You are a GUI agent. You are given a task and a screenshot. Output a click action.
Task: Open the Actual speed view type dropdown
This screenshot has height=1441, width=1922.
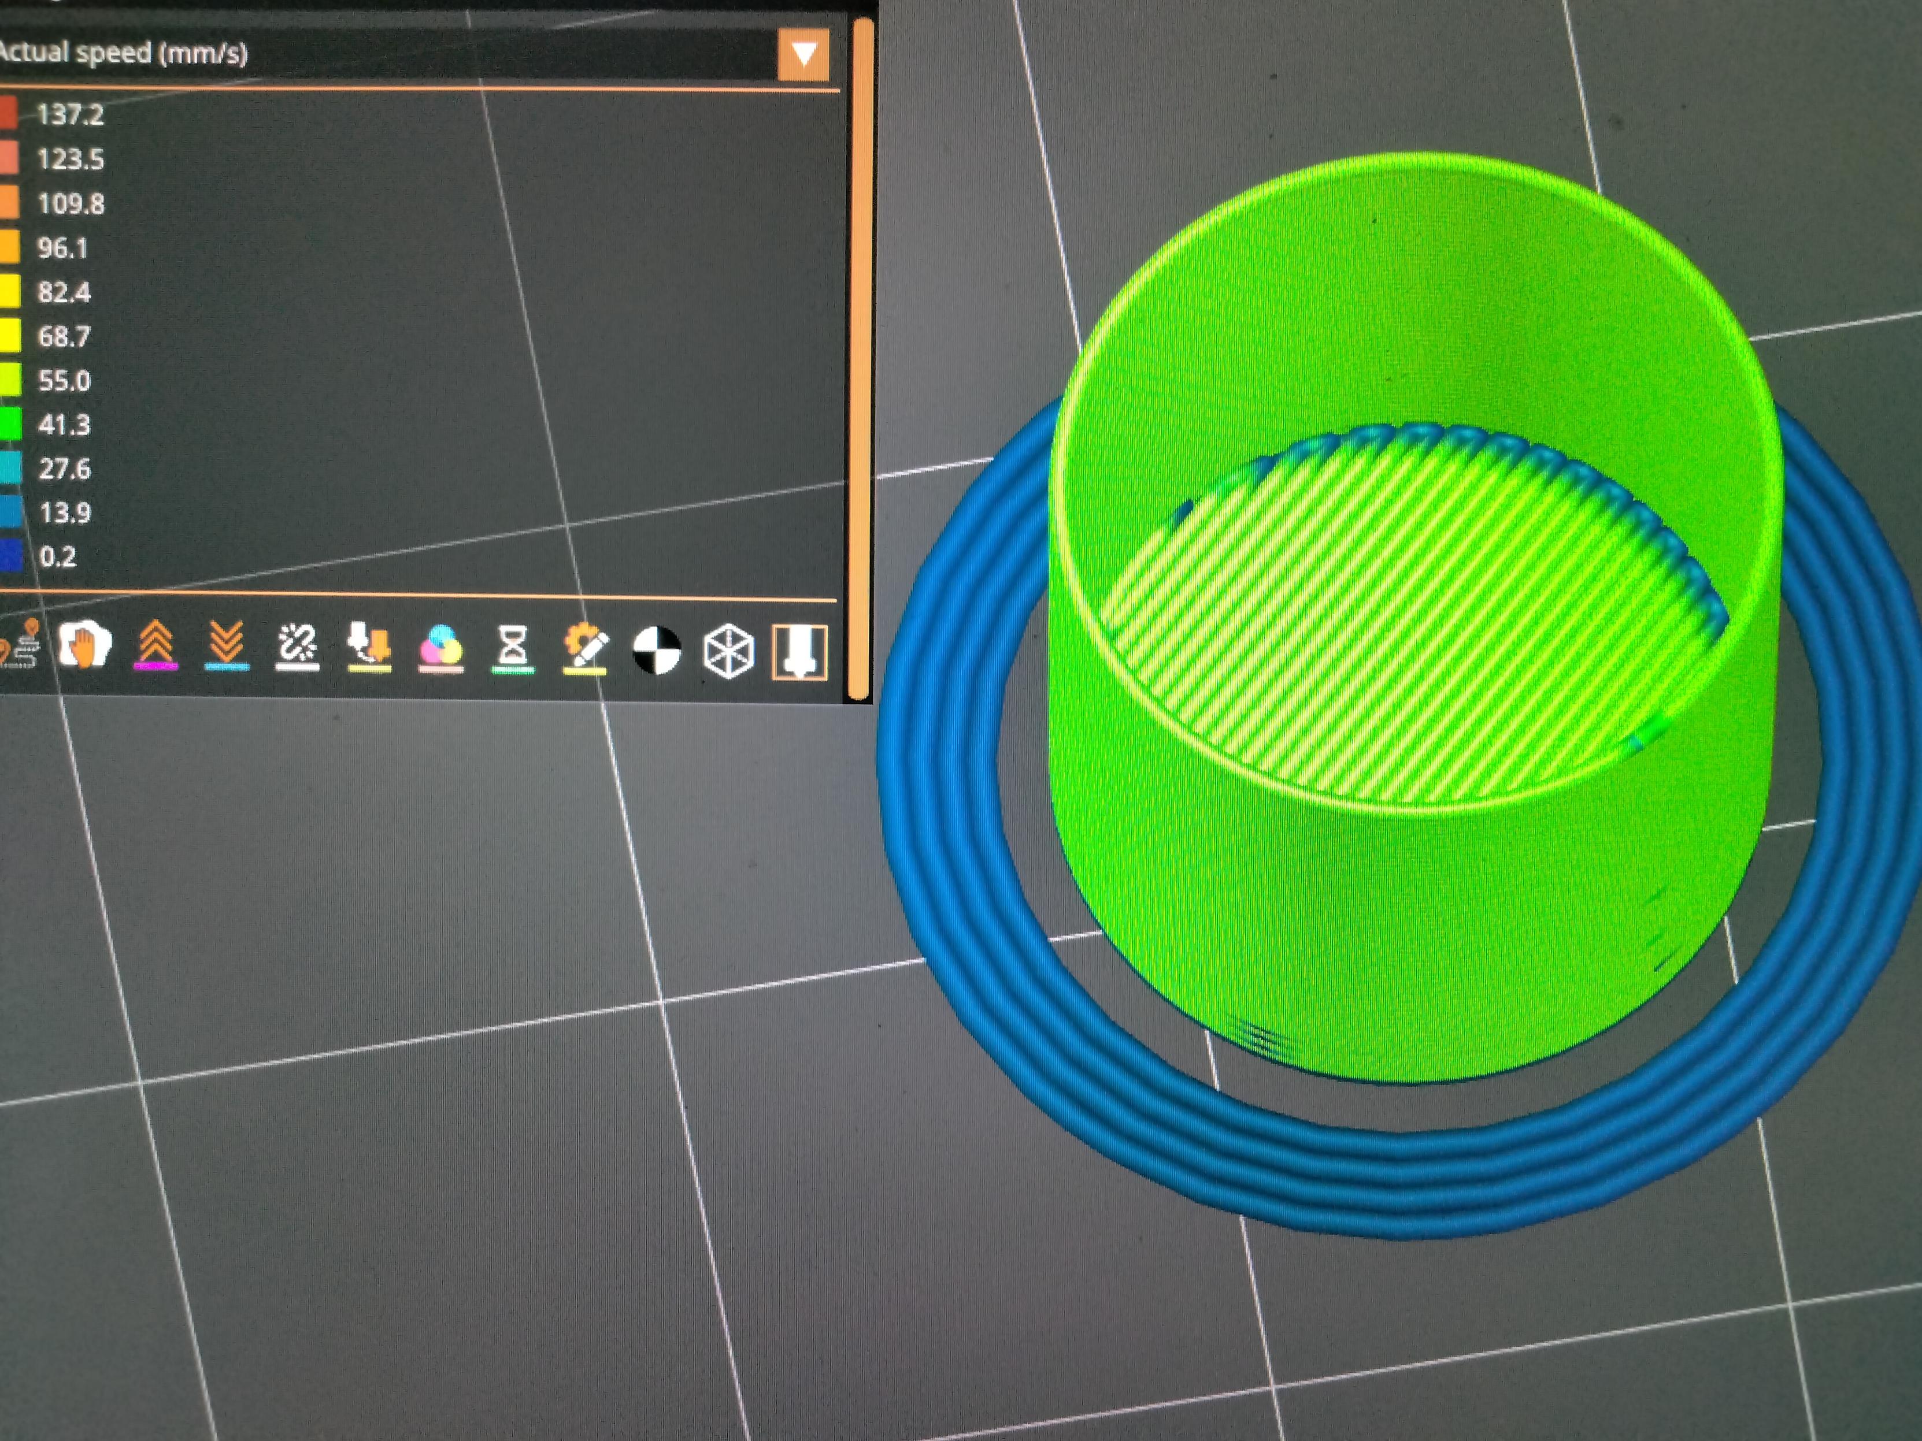point(803,55)
